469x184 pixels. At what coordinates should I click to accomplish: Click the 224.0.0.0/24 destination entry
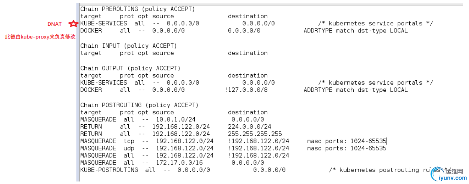click(250, 127)
